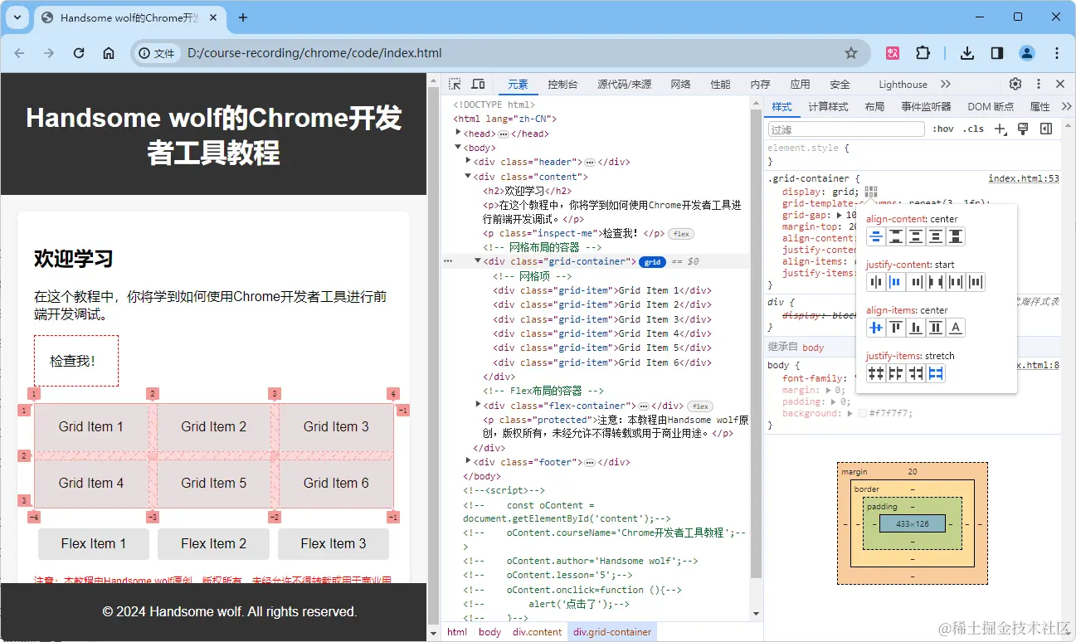1076x642 pixels.
Task: Open rendering emulation paintbrush icon in Styles toolbar
Action: 1023,129
